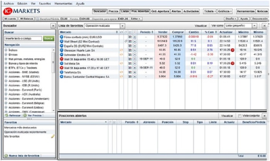Image resolution: width=270 pixels, height=161 pixels.
Task: Click blue market icon beside Sol Melia SA
Action: tap(61, 64)
